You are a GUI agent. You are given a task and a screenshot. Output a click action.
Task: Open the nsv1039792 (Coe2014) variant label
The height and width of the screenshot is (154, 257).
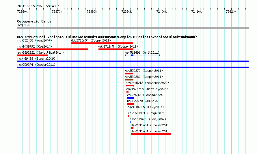[x=35, y=46]
